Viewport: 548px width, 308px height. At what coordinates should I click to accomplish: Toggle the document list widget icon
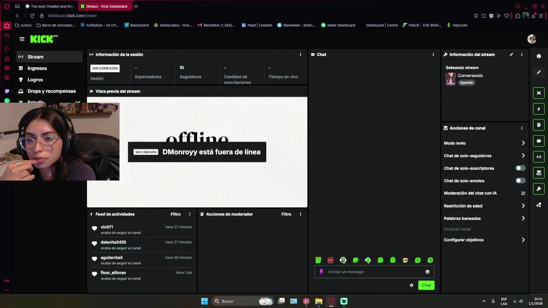pyautogui.click(x=539, y=125)
